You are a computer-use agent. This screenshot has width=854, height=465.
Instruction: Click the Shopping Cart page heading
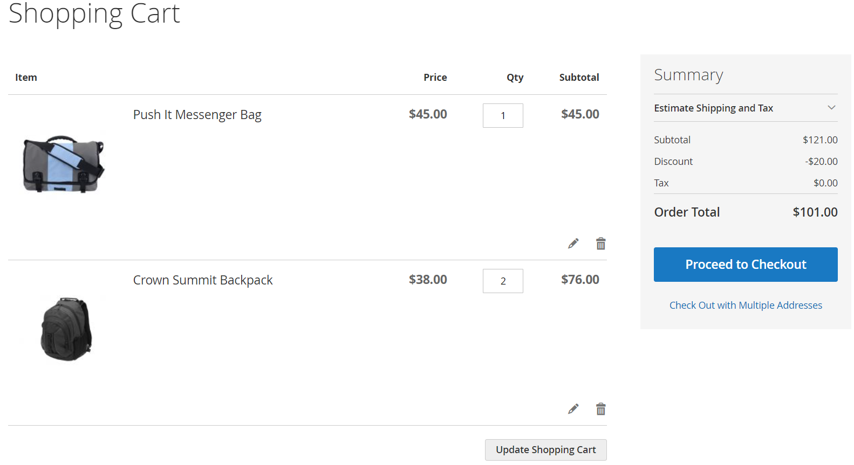94,14
